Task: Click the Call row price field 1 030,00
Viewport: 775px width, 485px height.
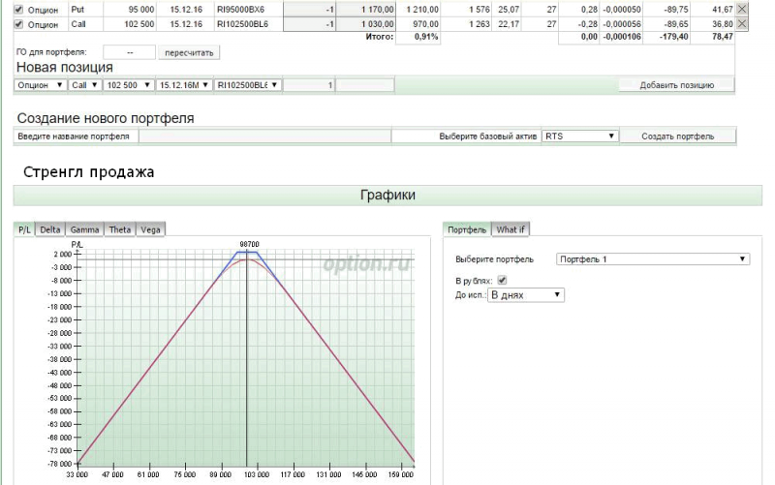Action: point(366,23)
